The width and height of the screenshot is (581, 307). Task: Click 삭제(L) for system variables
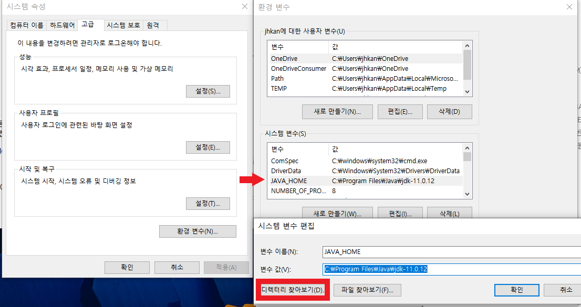click(450, 213)
